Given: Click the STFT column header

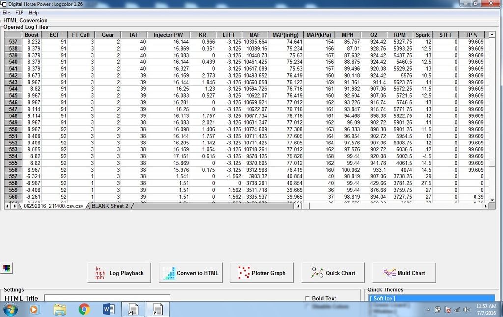Looking at the screenshot, I should click(445, 35).
